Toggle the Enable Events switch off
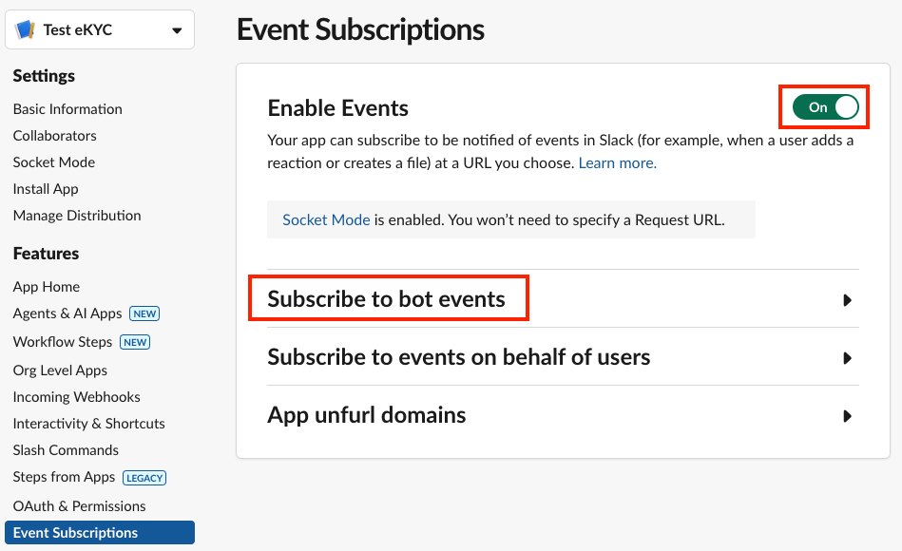The width and height of the screenshot is (902, 551). click(825, 107)
